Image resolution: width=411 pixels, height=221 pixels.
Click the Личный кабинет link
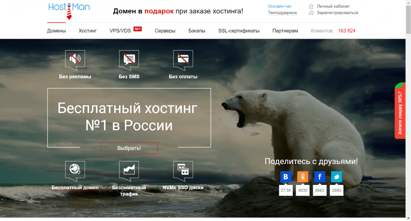tap(333, 6)
